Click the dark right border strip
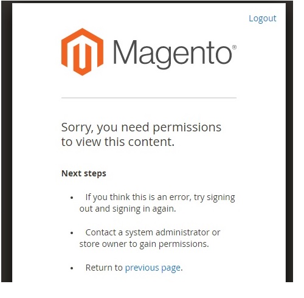 coord(289,142)
